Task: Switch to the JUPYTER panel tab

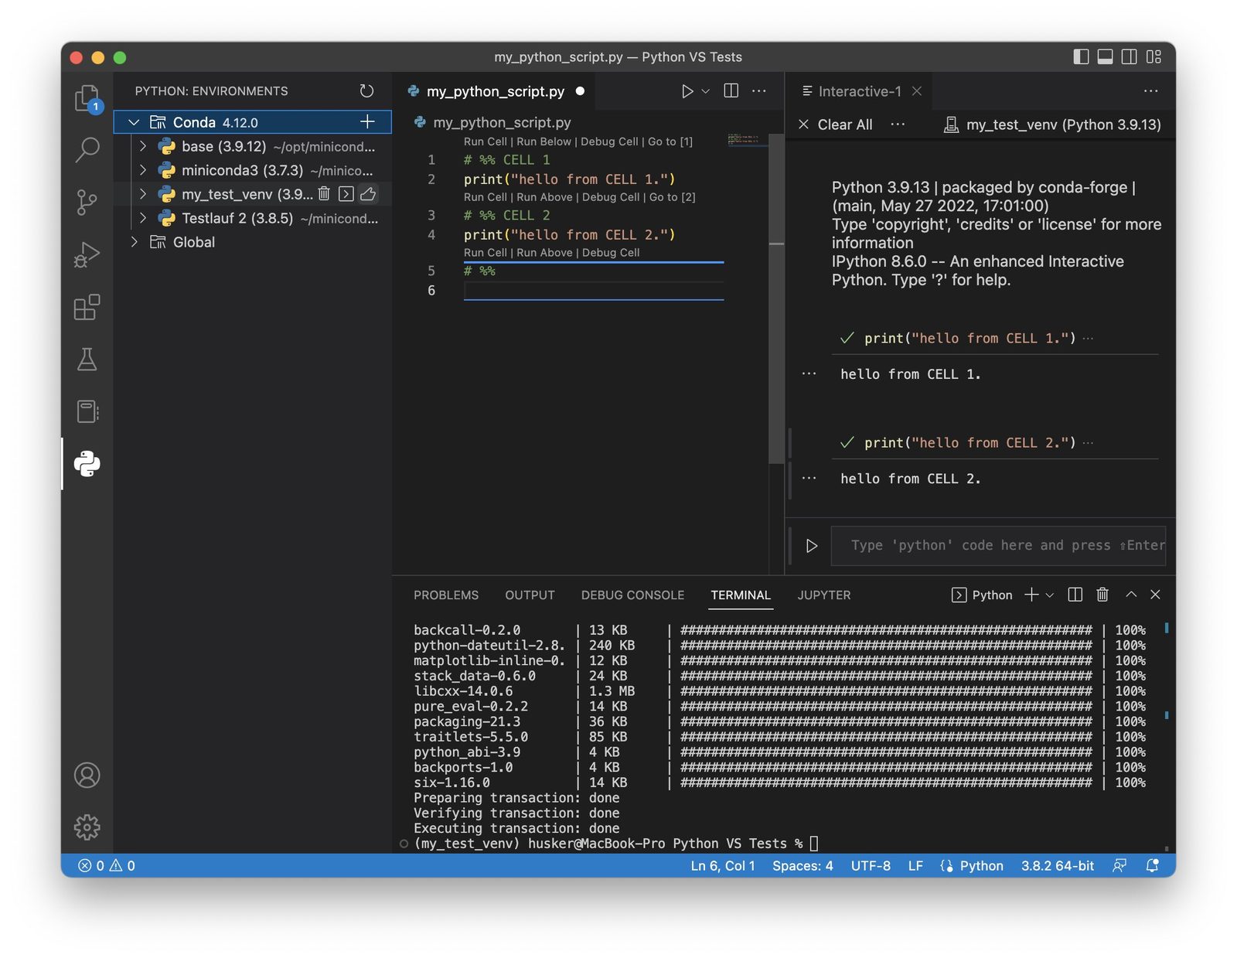Action: (824, 595)
